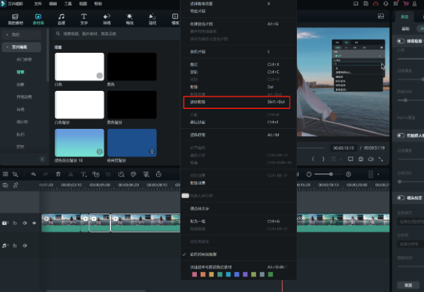
Task: Select the text tool icon in timeline toolbar
Action: click(x=84, y=174)
